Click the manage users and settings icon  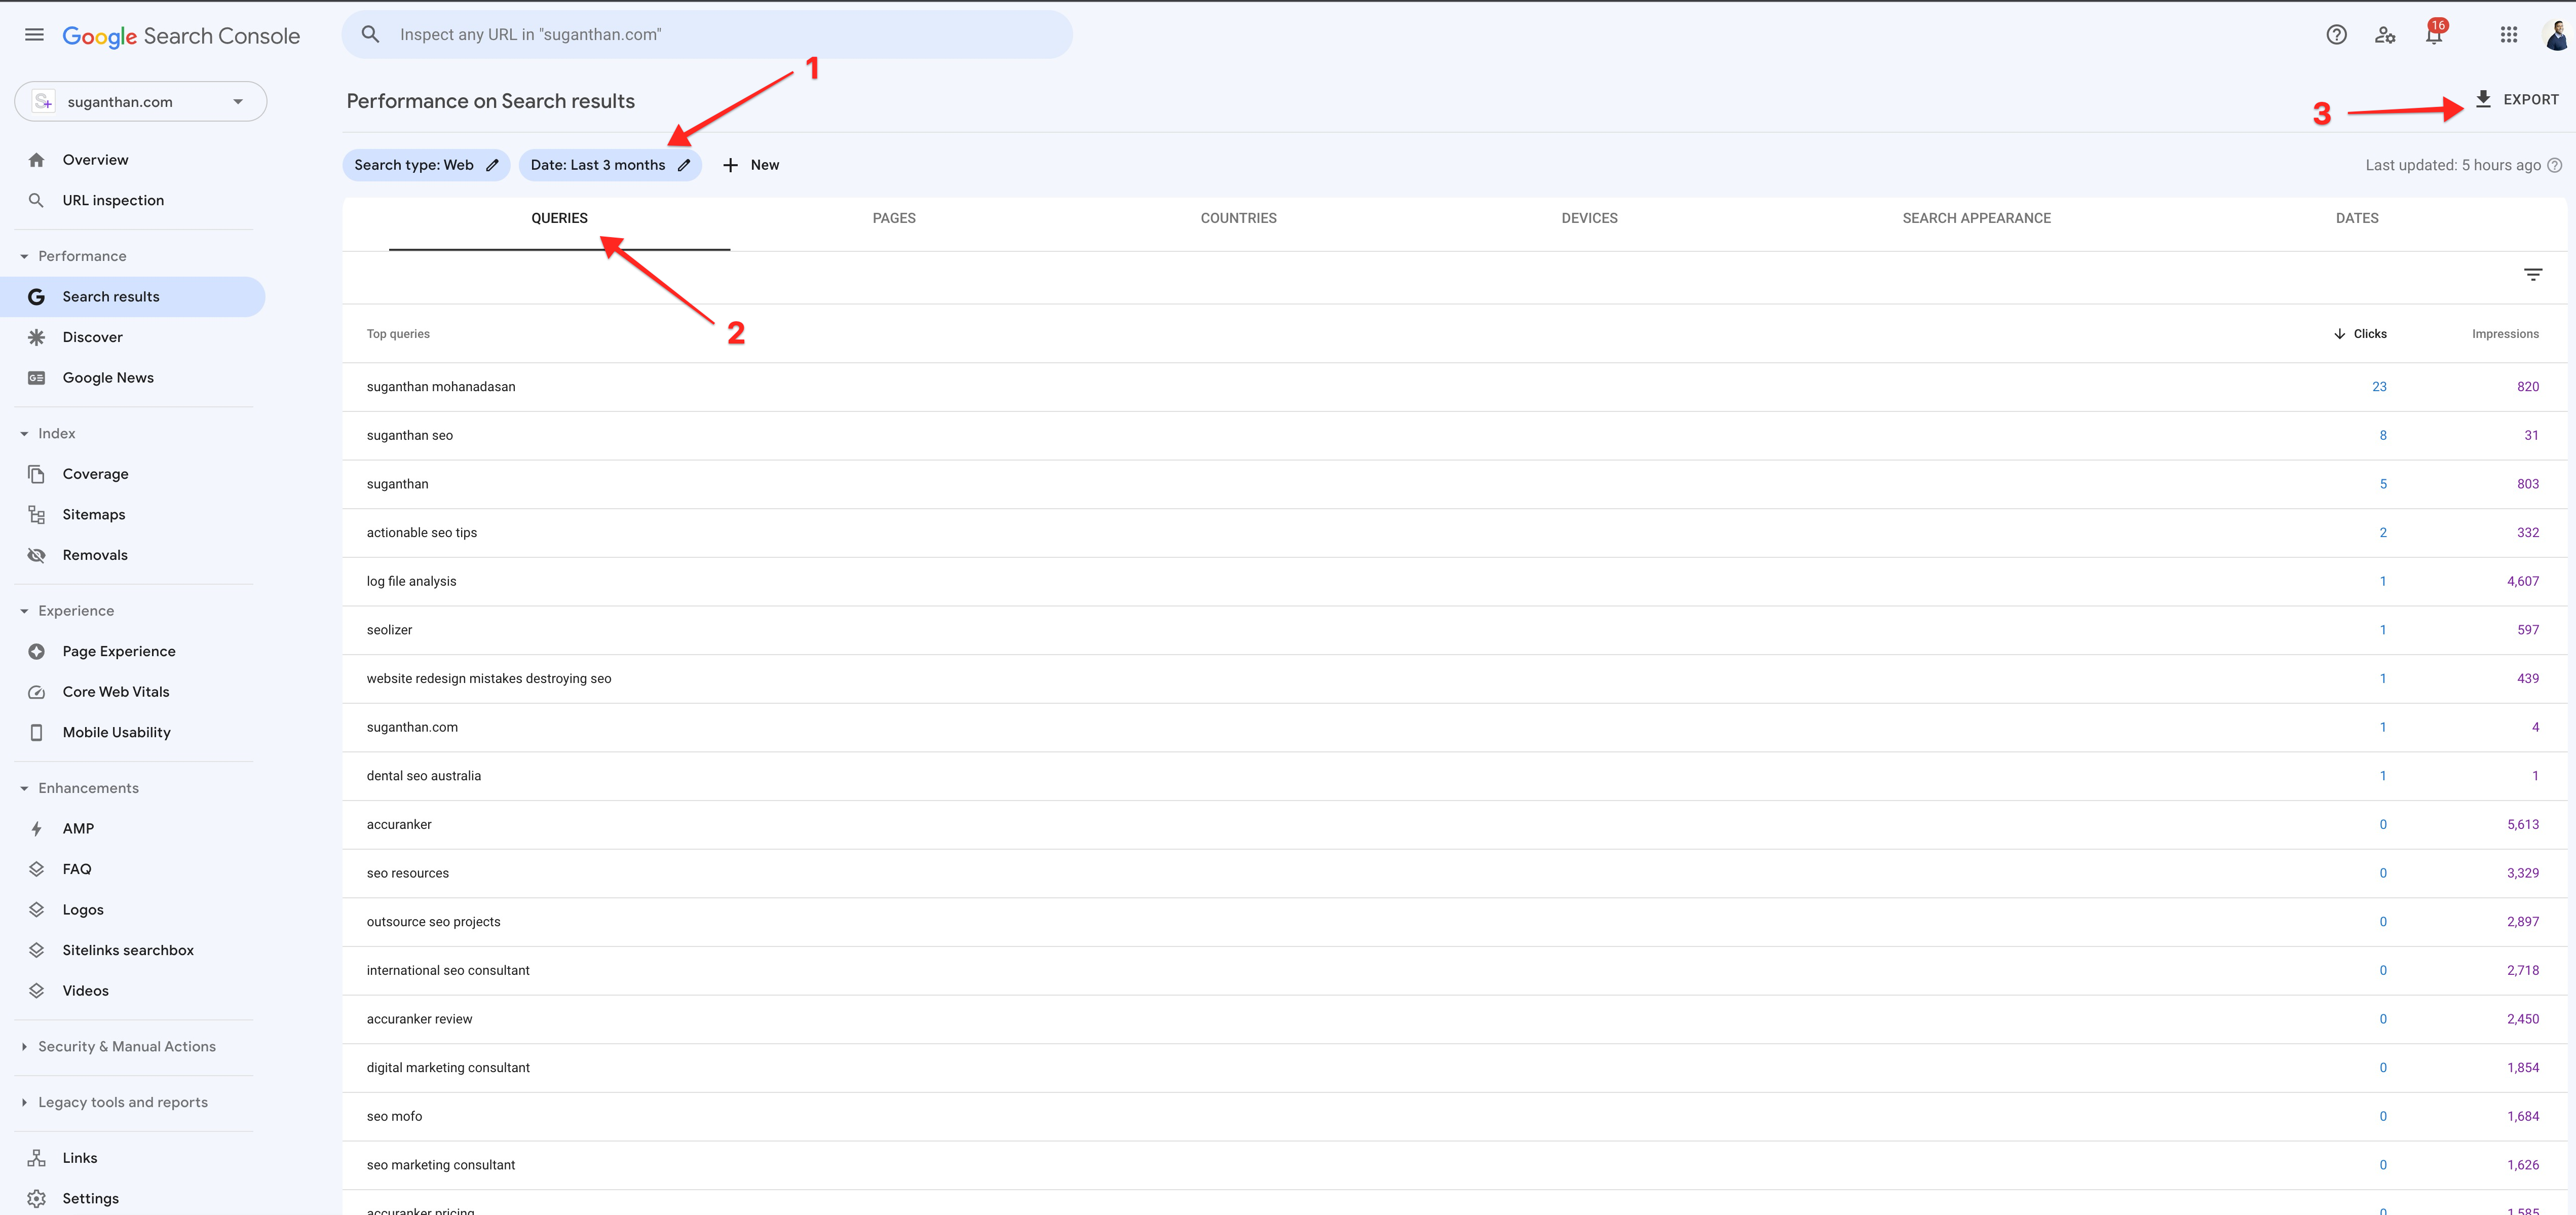point(2385,35)
